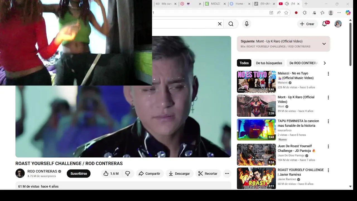357x201 pixels.
Task: Click the YouTube search input field
Action: point(185,24)
